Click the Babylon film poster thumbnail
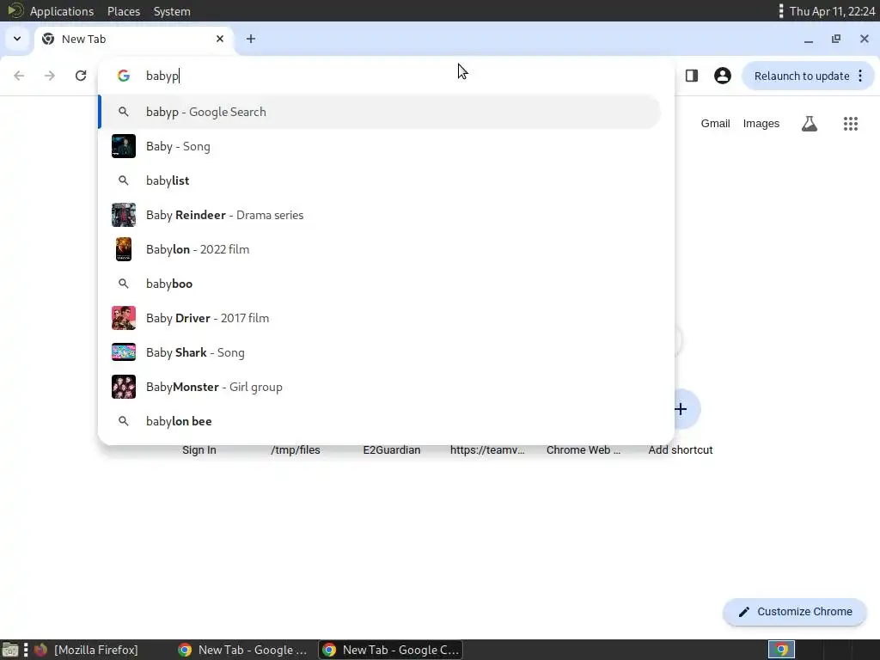This screenshot has width=880, height=660. (x=124, y=249)
